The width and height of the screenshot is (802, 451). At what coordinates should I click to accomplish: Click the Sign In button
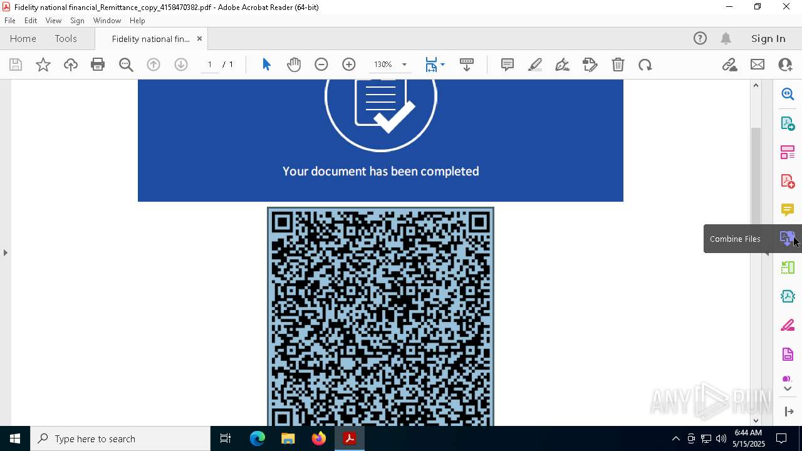point(768,39)
